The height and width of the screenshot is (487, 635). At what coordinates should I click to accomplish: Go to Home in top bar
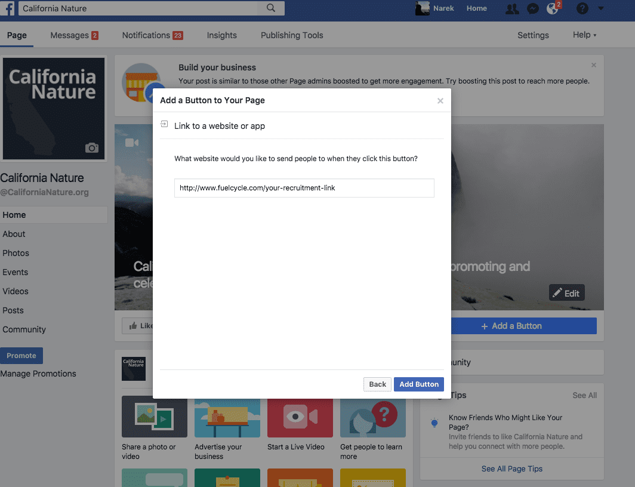pos(477,8)
